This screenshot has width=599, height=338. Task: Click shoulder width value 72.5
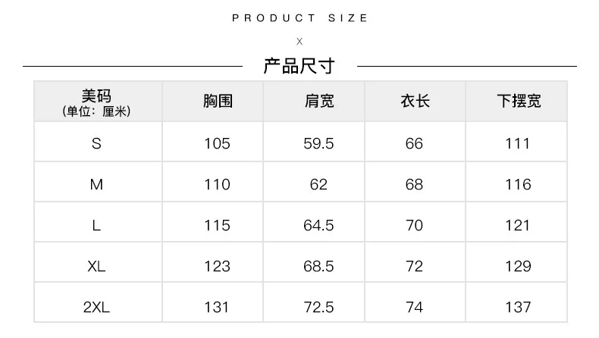[x=318, y=307]
